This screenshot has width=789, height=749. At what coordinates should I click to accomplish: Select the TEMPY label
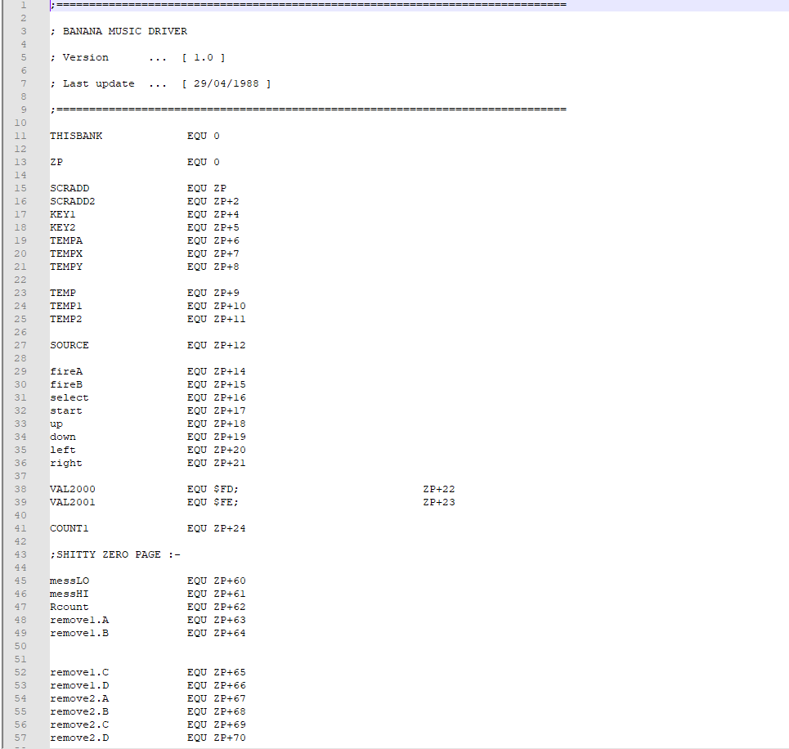(66, 267)
